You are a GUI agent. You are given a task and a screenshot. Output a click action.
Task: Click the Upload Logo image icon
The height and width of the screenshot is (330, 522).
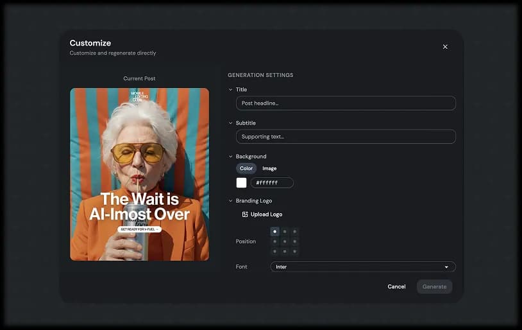pyautogui.click(x=245, y=214)
